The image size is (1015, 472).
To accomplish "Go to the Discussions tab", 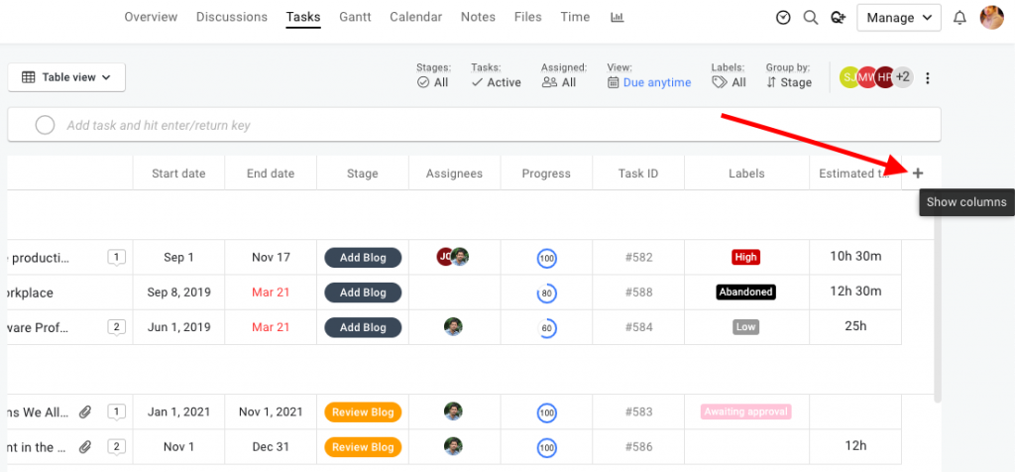I will [232, 17].
